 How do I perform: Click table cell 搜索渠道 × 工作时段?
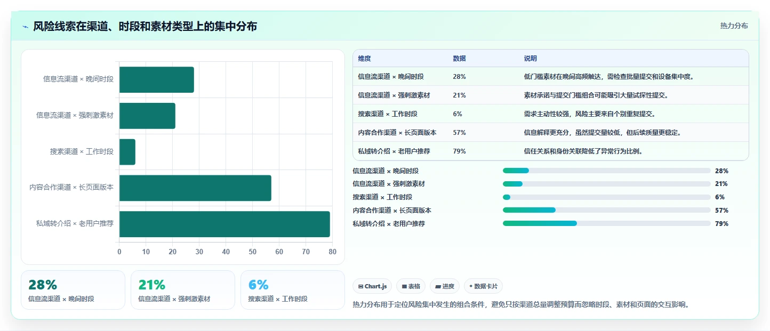point(388,114)
